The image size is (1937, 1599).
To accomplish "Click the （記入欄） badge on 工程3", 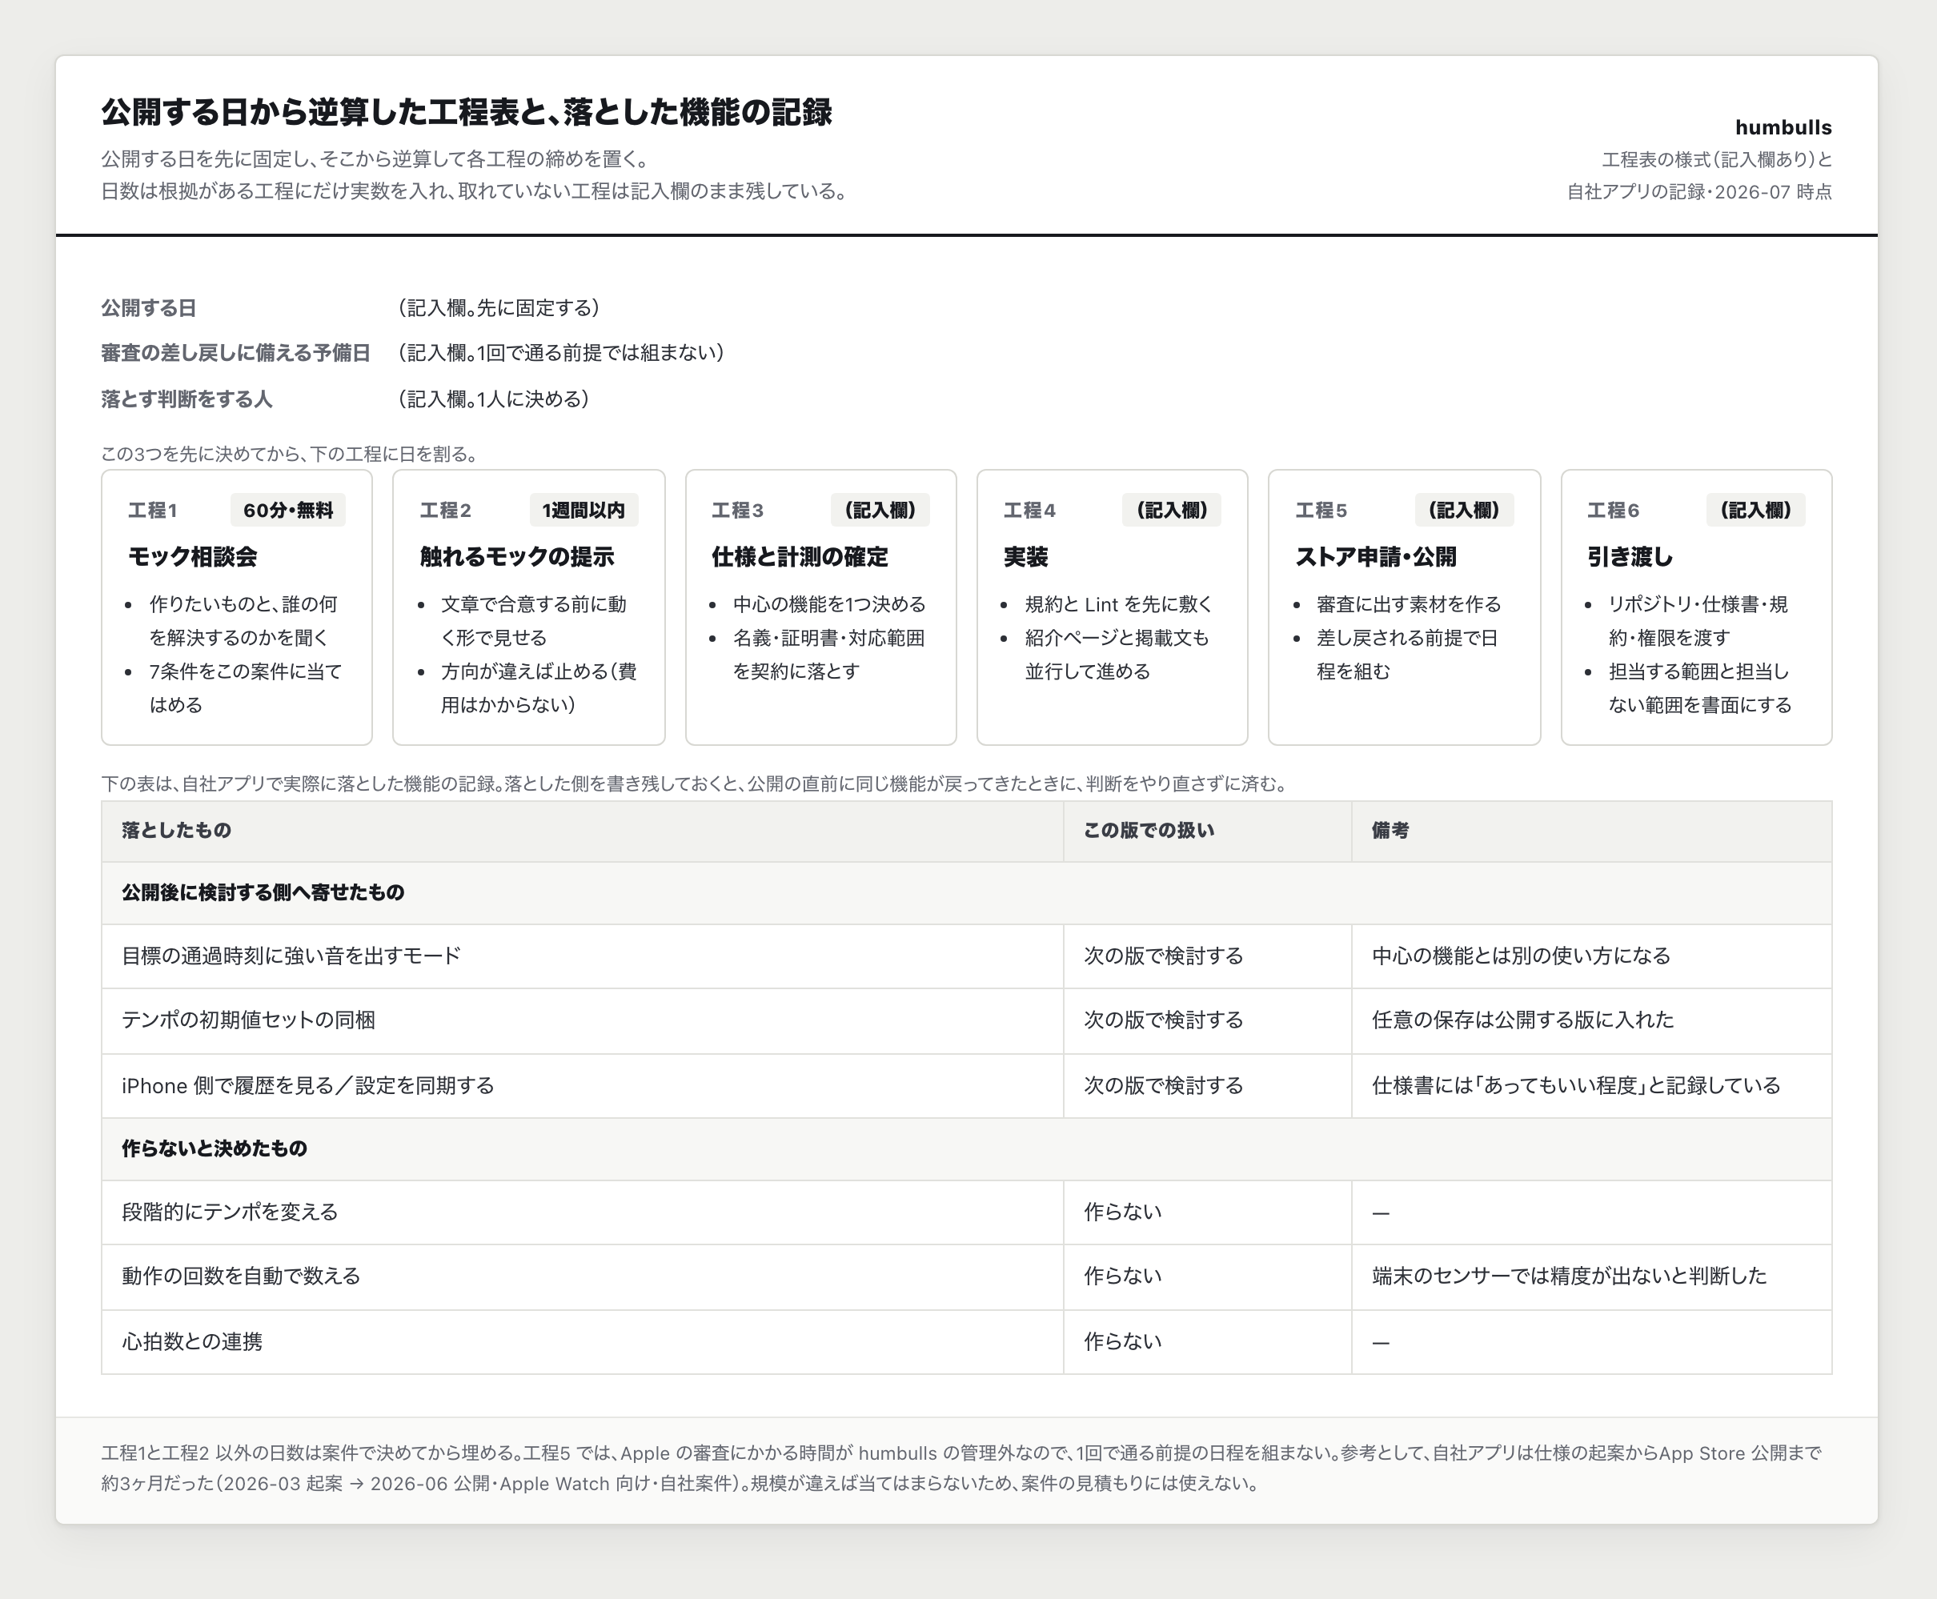I will coord(880,511).
